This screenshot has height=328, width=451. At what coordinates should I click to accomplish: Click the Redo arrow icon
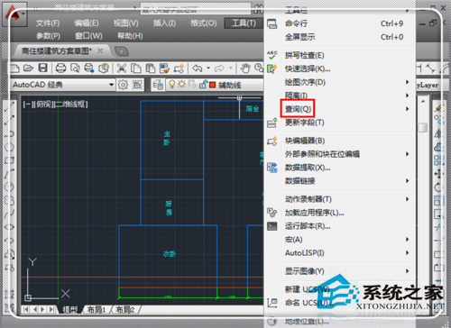(x=219, y=68)
